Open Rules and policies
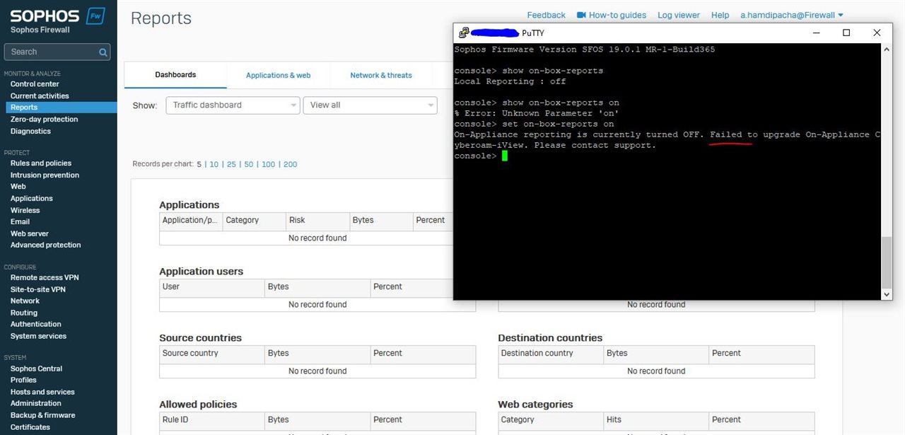Image resolution: width=905 pixels, height=435 pixels. pos(41,163)
